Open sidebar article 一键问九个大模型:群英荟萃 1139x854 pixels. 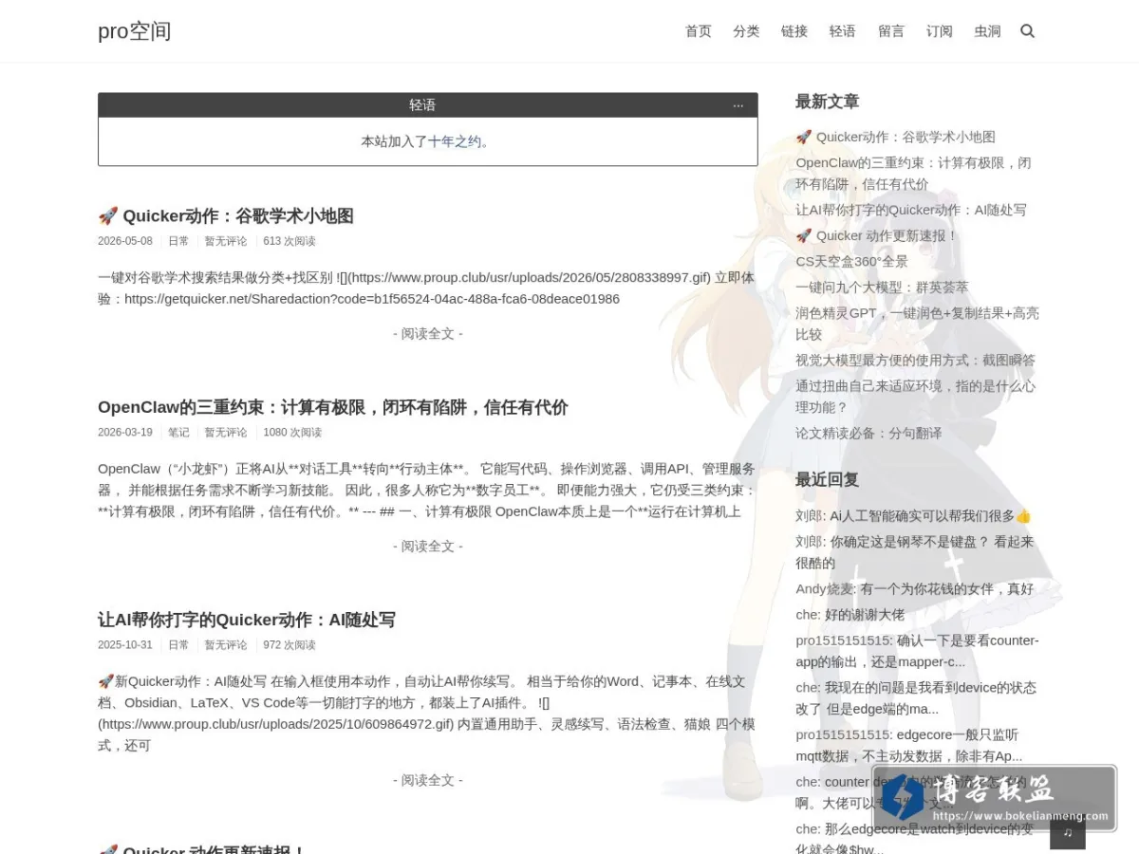click(882, 287)
